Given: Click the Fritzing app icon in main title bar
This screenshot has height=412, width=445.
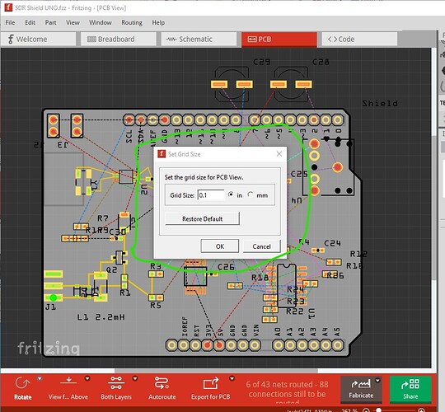Looking at the screenshot, I should click(8, 7).
